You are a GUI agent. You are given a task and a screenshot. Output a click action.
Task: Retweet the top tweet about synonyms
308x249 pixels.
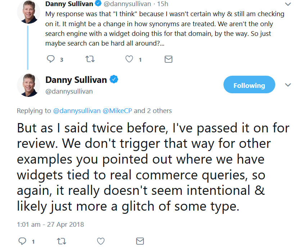coord(90,59)
